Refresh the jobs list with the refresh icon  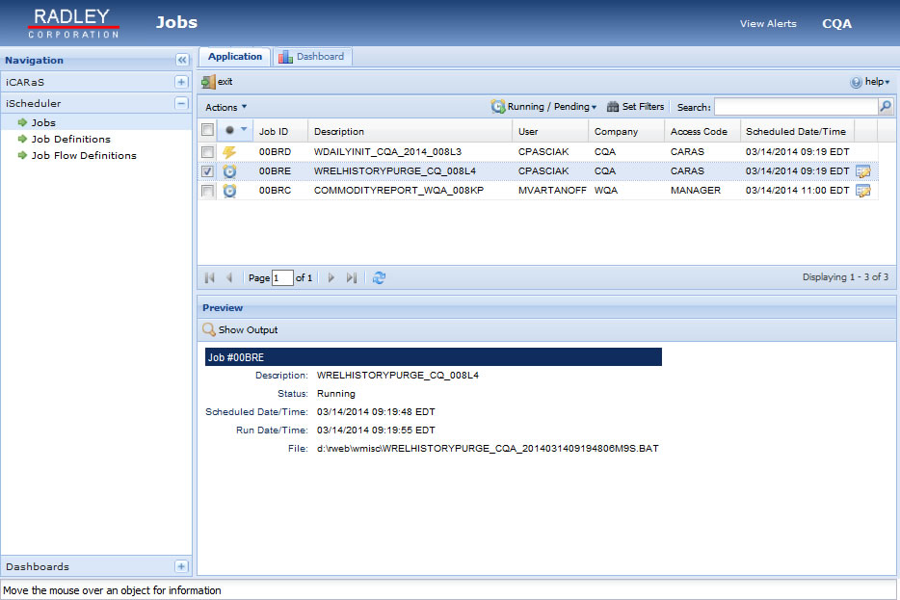[379, 277]
